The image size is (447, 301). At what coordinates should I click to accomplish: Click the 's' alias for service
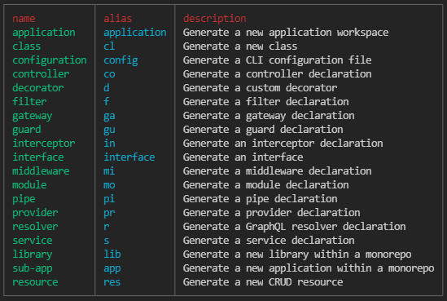click(x=107, y=241)
